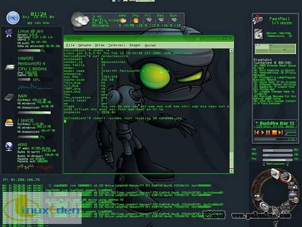This screenshot has height=227, width=302.
Task: Click the left arrow beside Applications
Action: tap(263, 164)
